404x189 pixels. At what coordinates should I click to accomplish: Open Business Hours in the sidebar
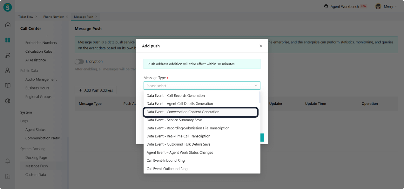[x=37, y=88]
